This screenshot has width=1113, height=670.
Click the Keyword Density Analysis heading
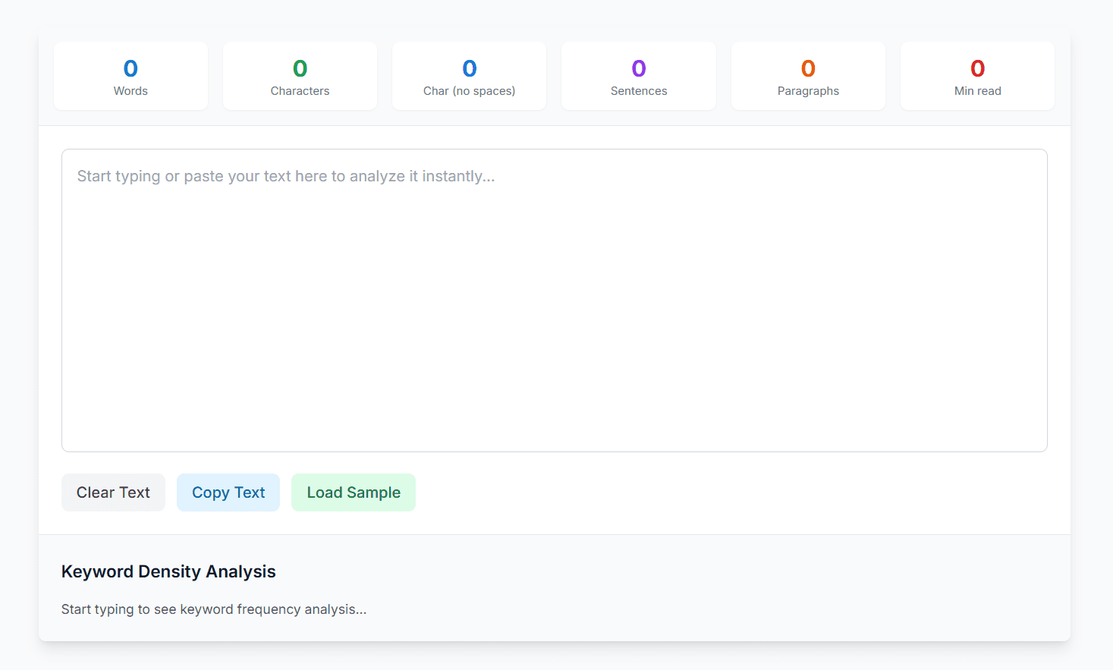(168, 571)
